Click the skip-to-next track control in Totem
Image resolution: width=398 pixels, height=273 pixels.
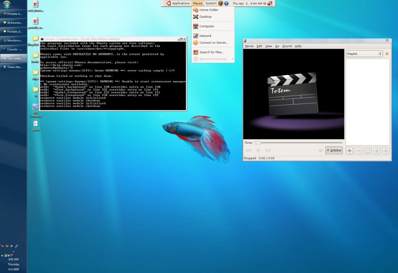pyautogui.click(x=268, y=150)
